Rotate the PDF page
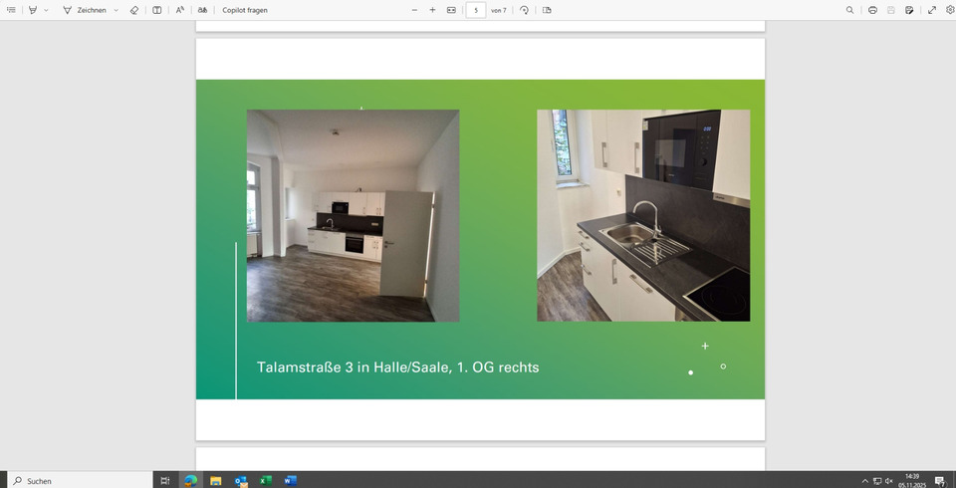The image size is (956, 488). click(525, 10)
